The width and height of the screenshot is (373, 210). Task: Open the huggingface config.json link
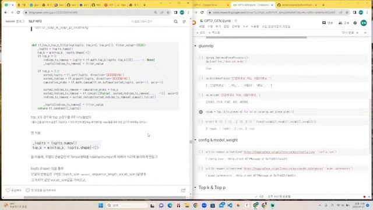(279, 152)
